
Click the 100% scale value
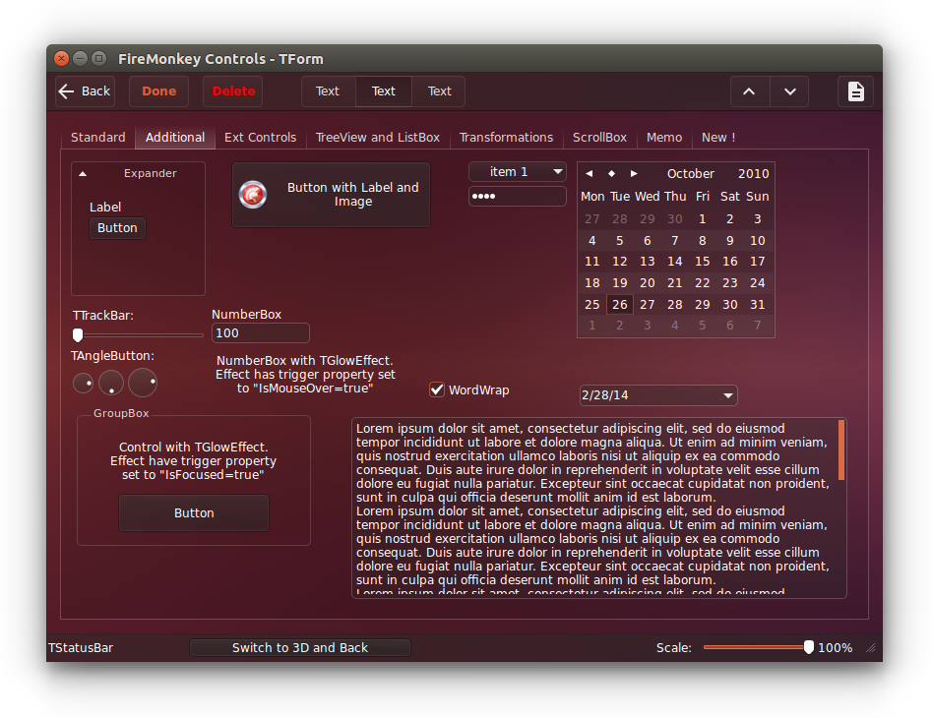pos(835,648)
